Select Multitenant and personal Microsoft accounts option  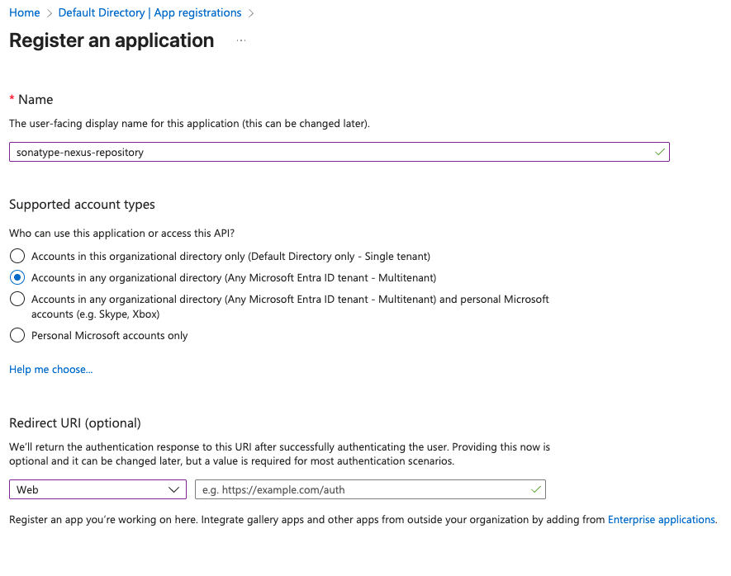click(x=17, y=299)
